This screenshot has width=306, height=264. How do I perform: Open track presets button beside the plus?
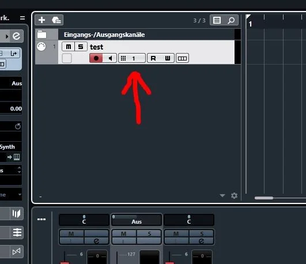[56, 20]
